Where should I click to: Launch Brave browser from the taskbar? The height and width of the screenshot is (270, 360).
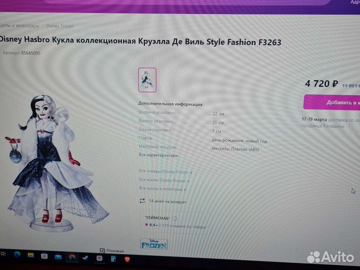coord(127,259)
